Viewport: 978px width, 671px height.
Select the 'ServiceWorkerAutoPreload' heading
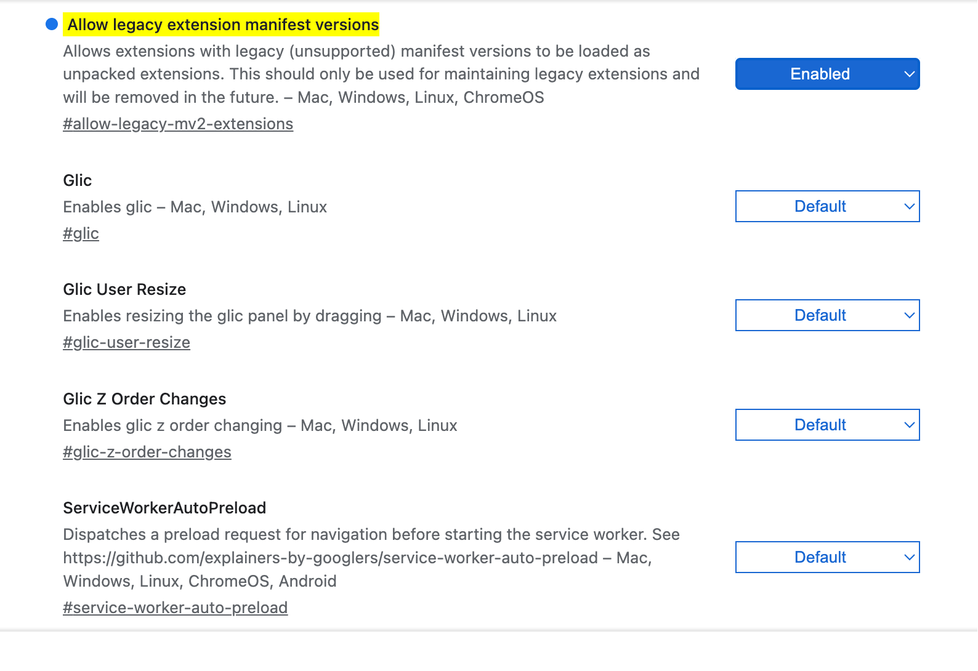[x=164, y=508]
